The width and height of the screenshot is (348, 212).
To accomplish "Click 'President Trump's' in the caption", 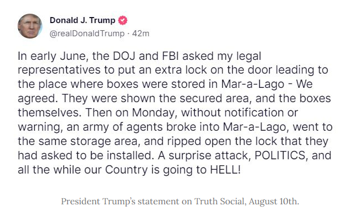I will point(98,202).
